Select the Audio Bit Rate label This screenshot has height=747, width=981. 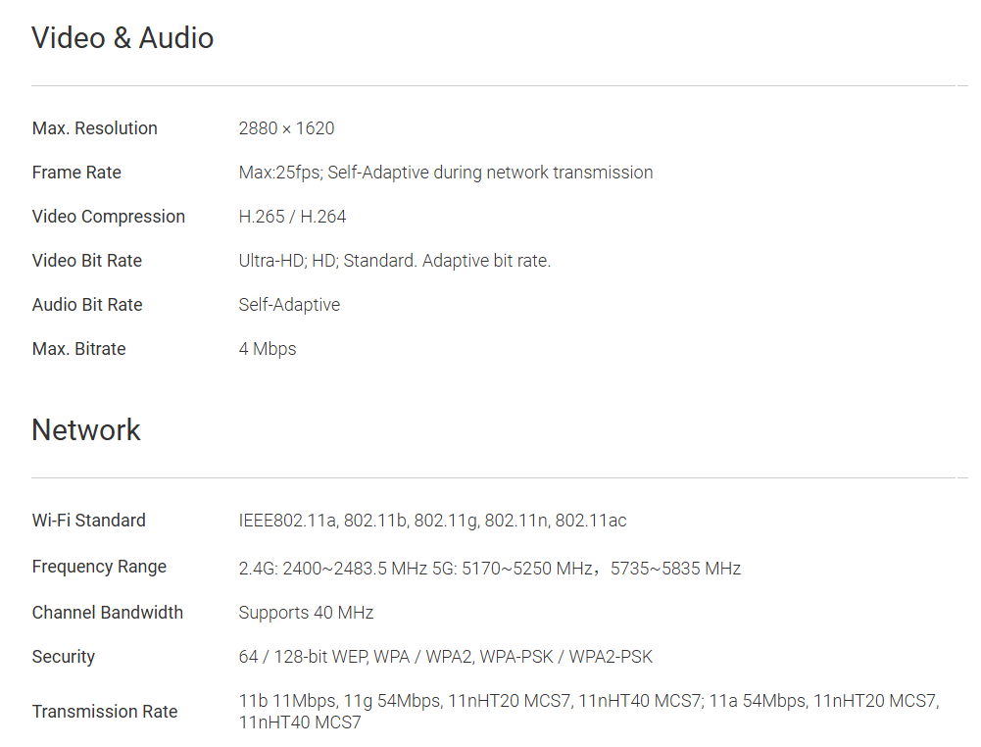(87, 305)
